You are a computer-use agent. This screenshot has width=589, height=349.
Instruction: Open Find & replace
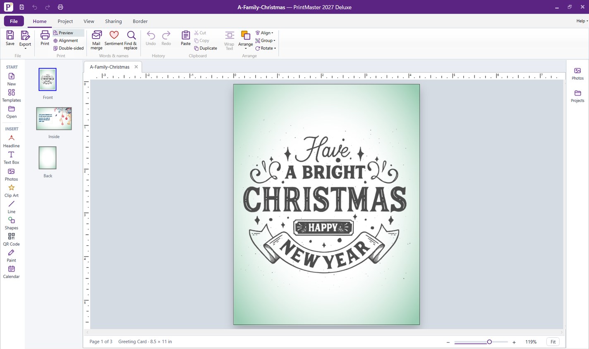131,40
